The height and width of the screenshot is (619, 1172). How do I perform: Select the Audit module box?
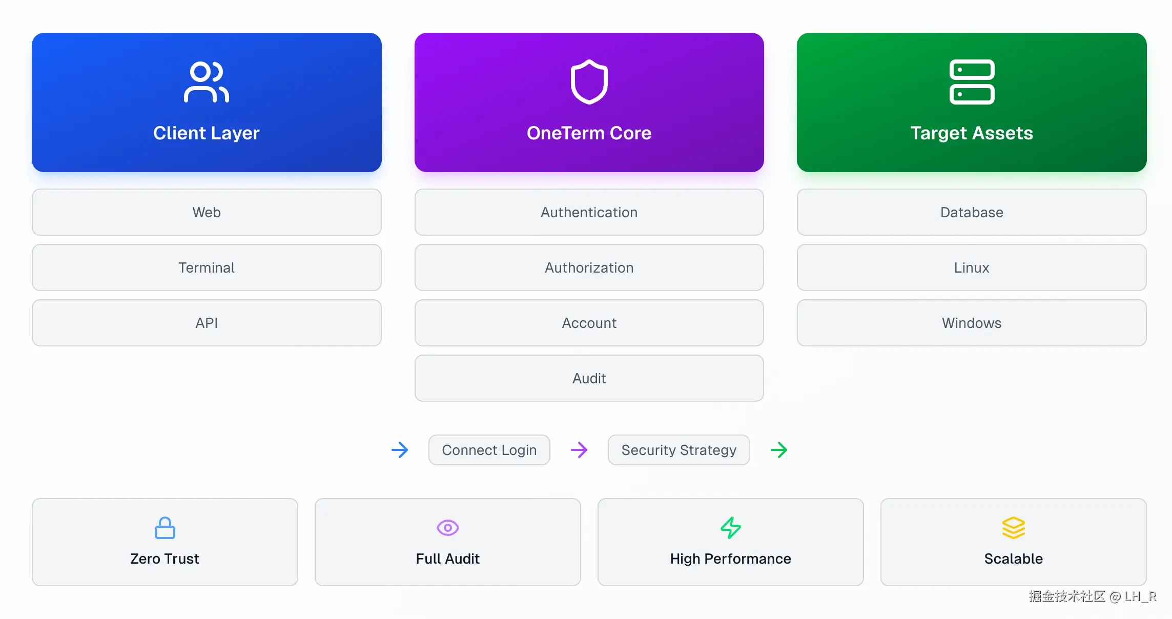click(x=589, y=378)
